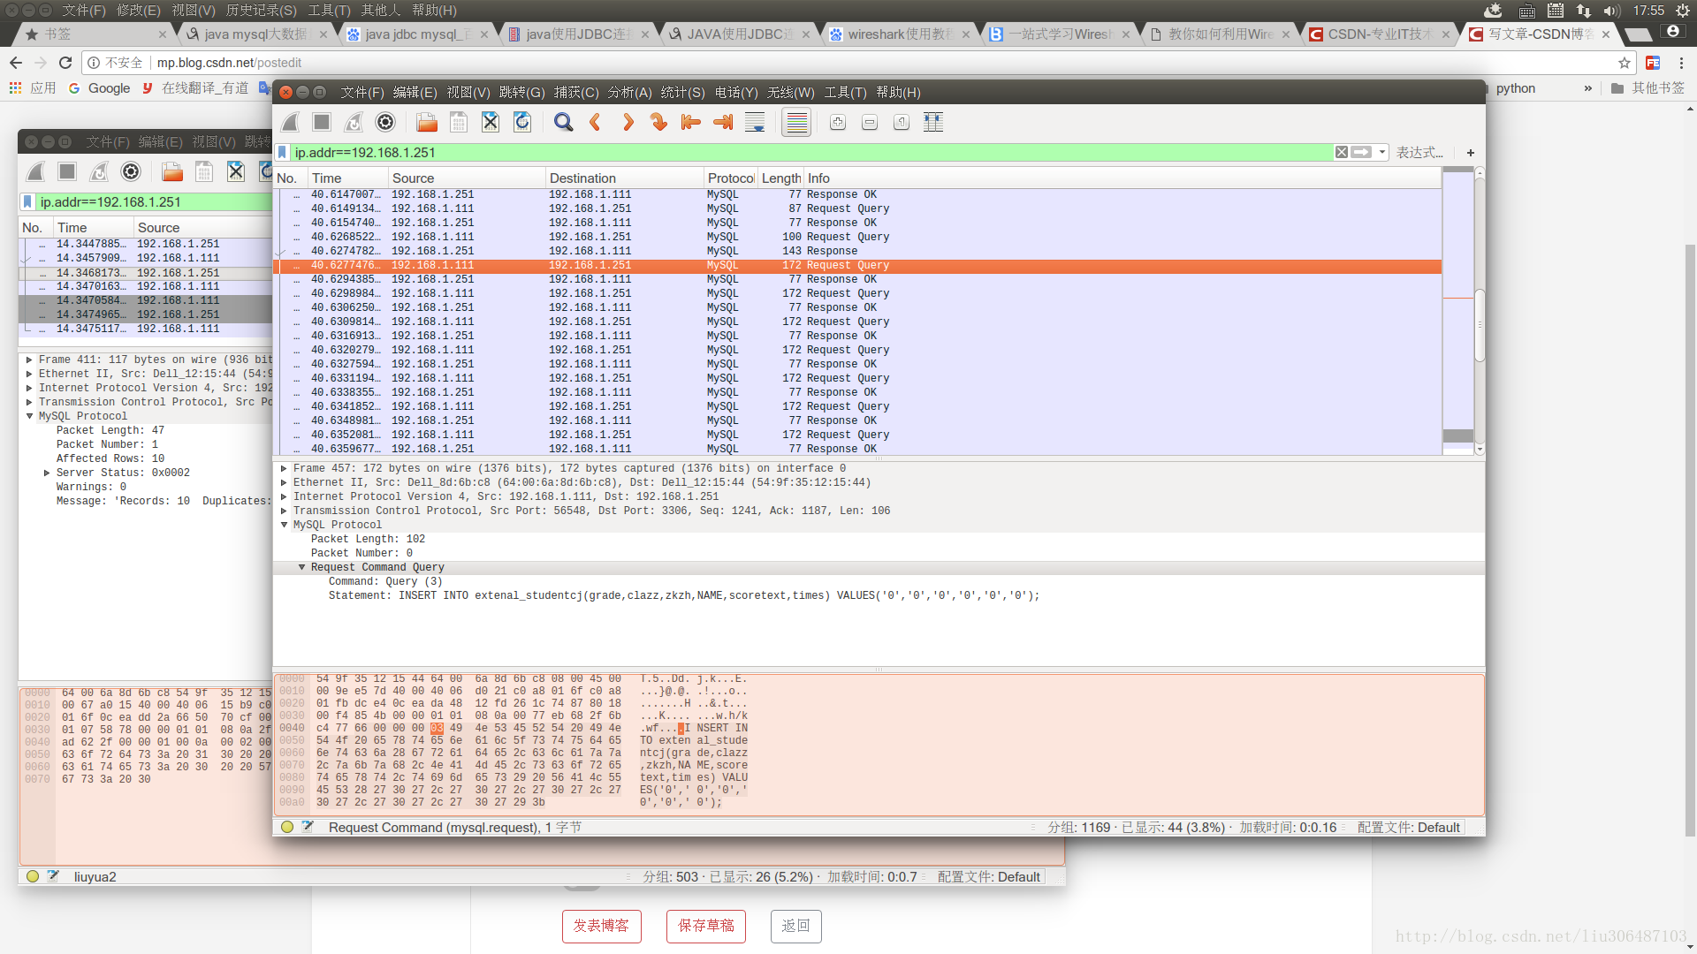Reload the capture file in front Wireshark
The image size is (1697, 954).
pos(522,123)
